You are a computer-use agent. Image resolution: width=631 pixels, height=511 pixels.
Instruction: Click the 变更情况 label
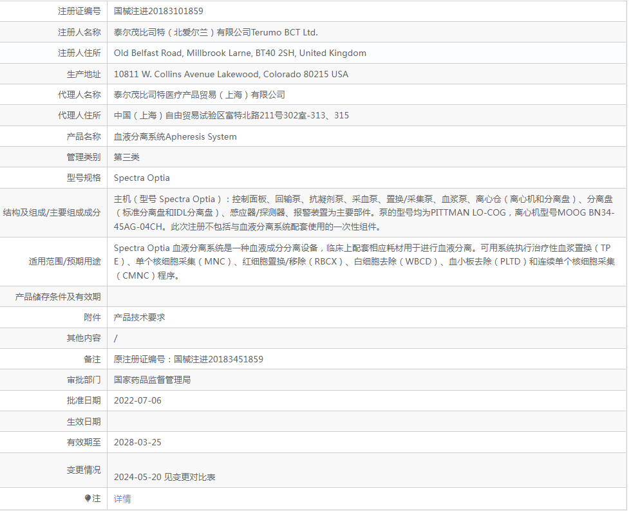pos(84,470)
